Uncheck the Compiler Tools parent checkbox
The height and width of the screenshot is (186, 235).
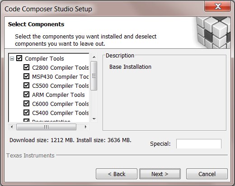click(19, 58)
